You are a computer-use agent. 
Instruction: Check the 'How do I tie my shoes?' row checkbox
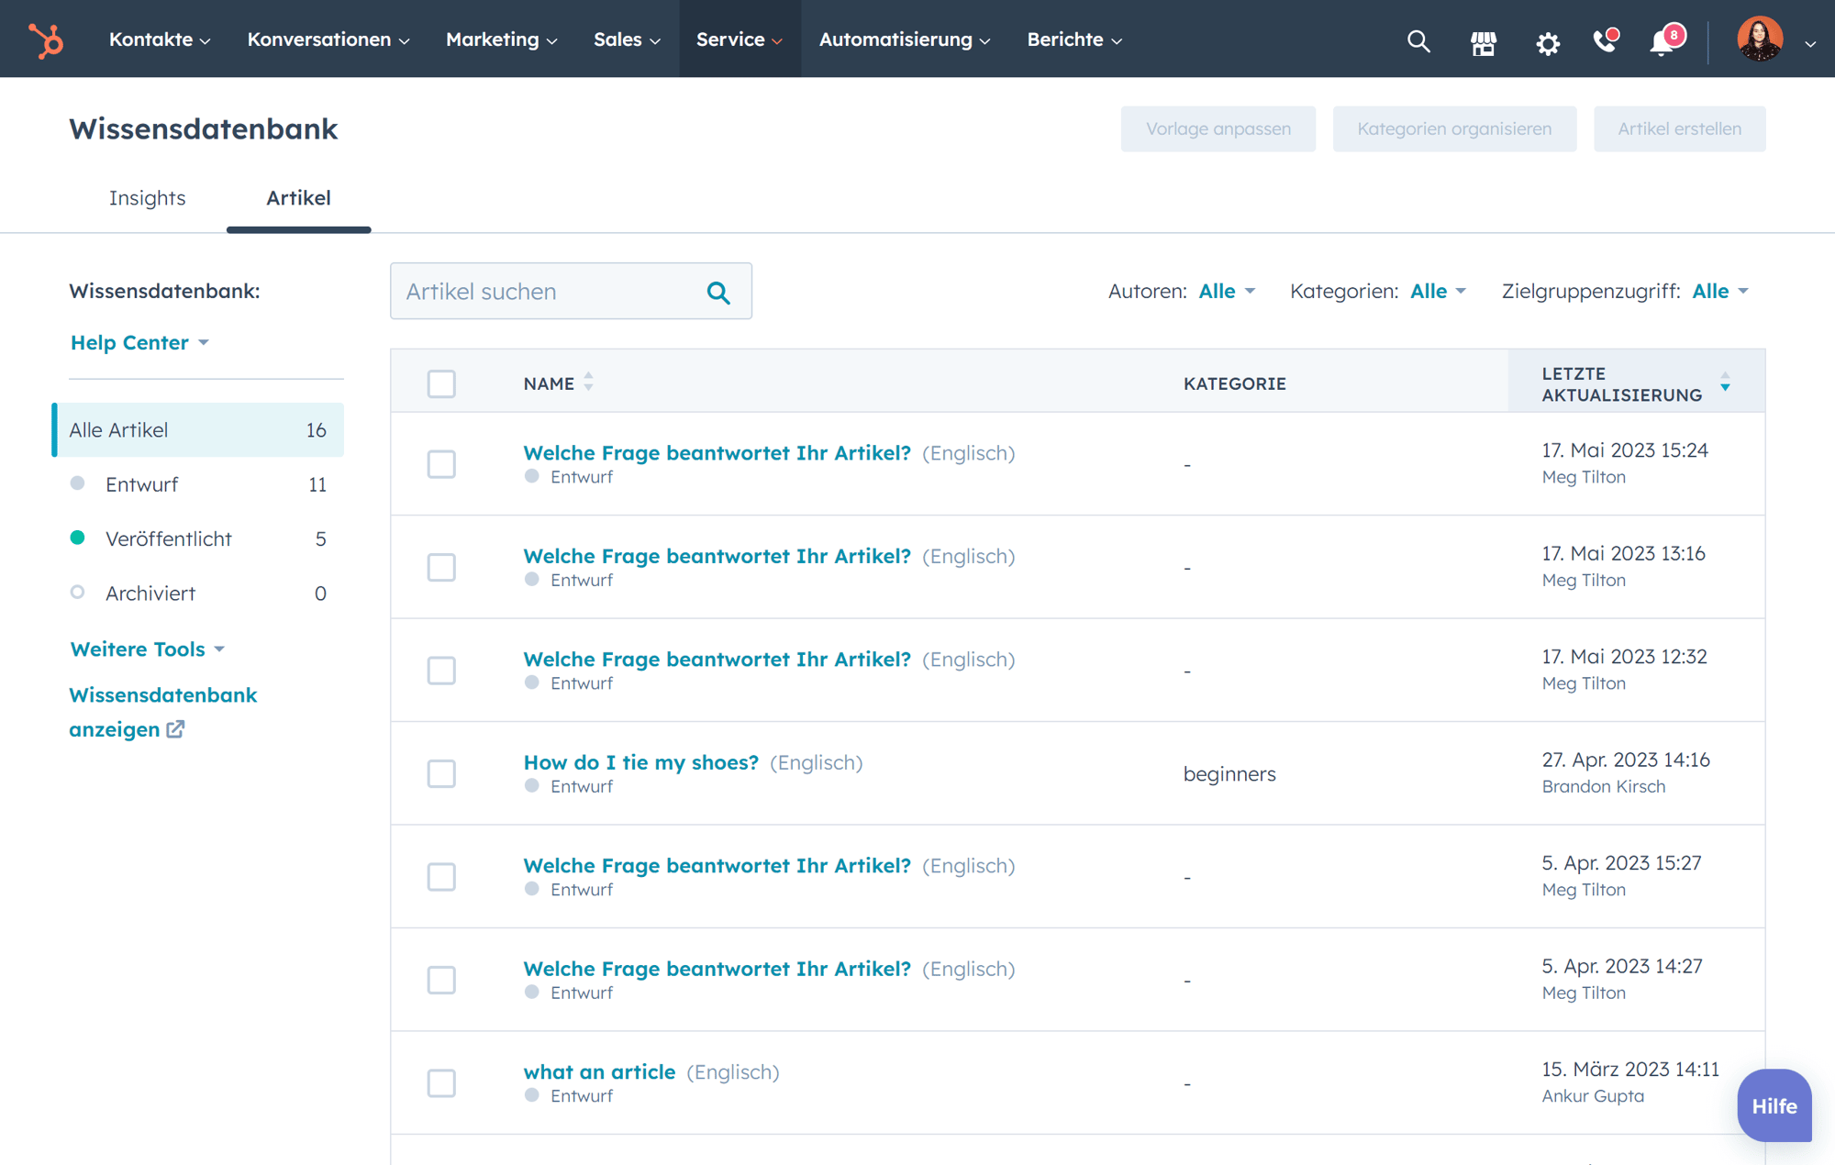click(441, 773)
